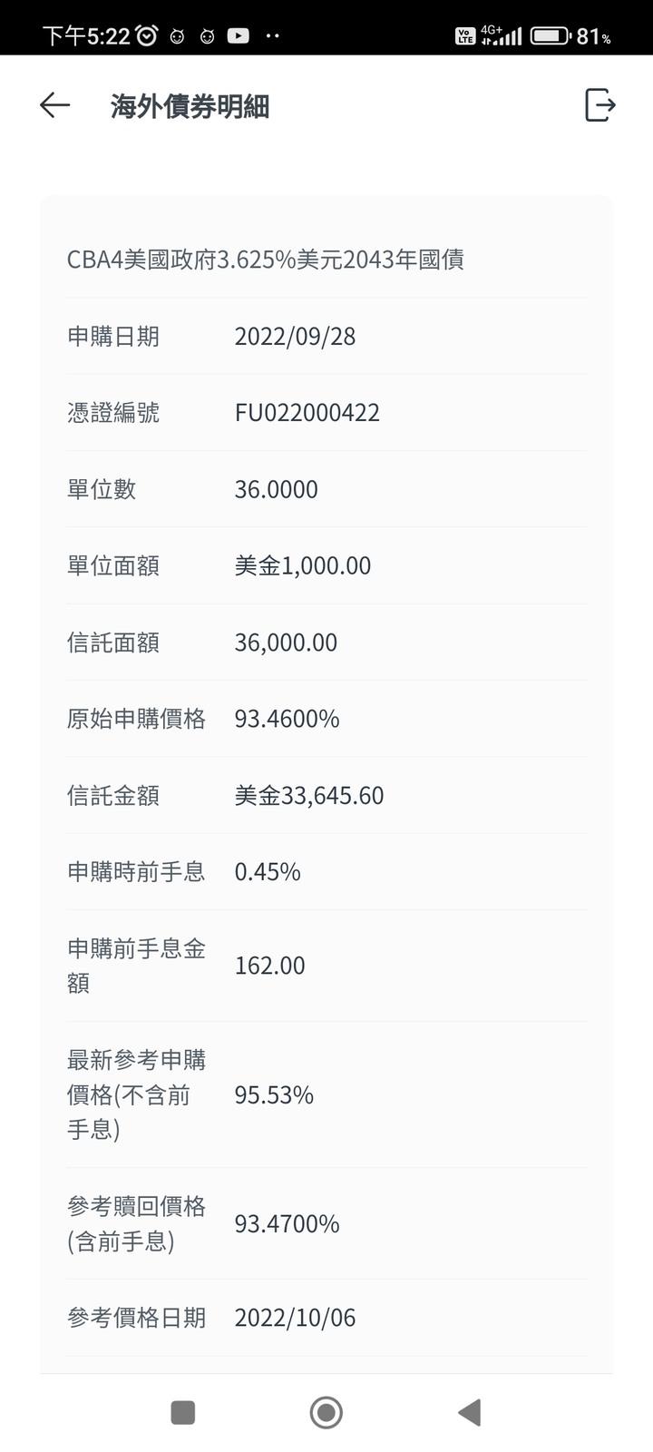Viewport: 653px width, 1452px height.
Task: Tap the Android home circle button
Action: (326, 1412)
